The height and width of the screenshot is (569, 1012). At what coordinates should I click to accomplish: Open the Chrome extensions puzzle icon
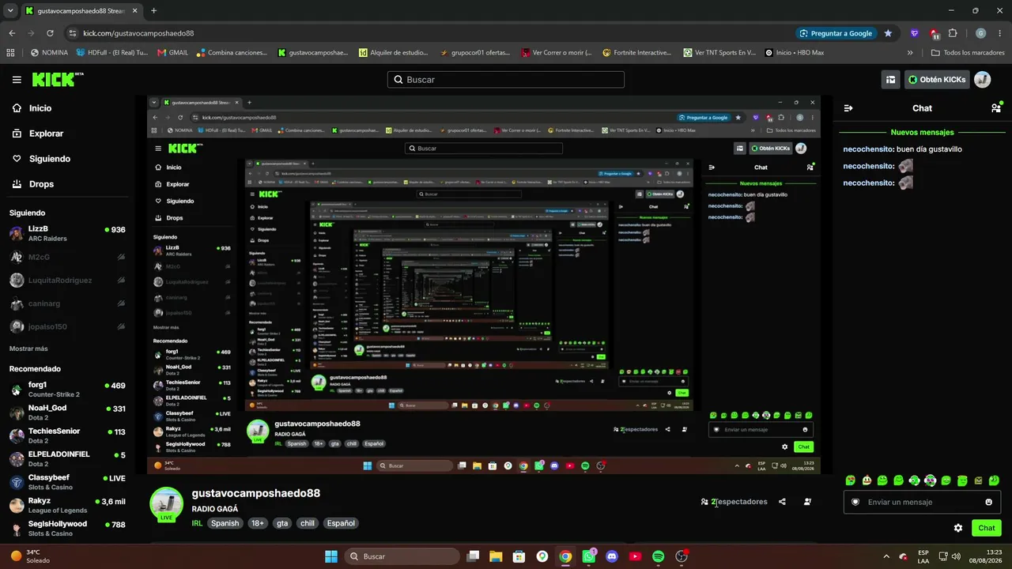pos(953,33)
